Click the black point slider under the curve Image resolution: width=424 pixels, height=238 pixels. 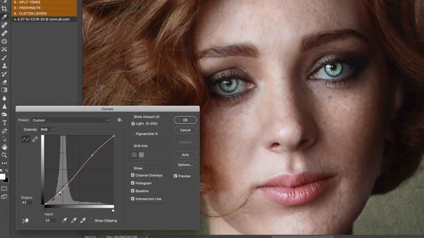[45, 210]
